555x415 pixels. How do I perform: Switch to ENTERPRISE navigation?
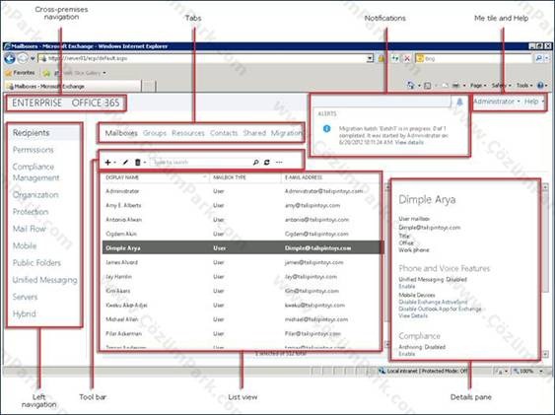(x=36, y=103)
